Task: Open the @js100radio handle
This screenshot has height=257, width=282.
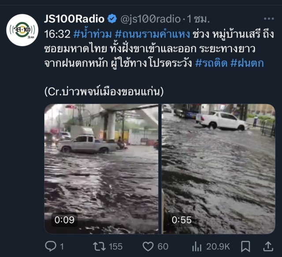Action: click(150, 19)
